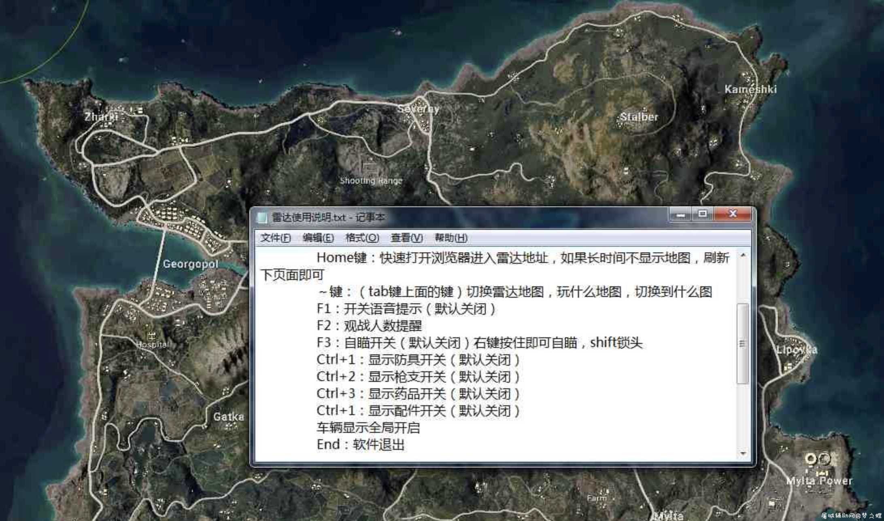Click the line 'Ctrl+1：显示配件开关'

tap(418, 411)
